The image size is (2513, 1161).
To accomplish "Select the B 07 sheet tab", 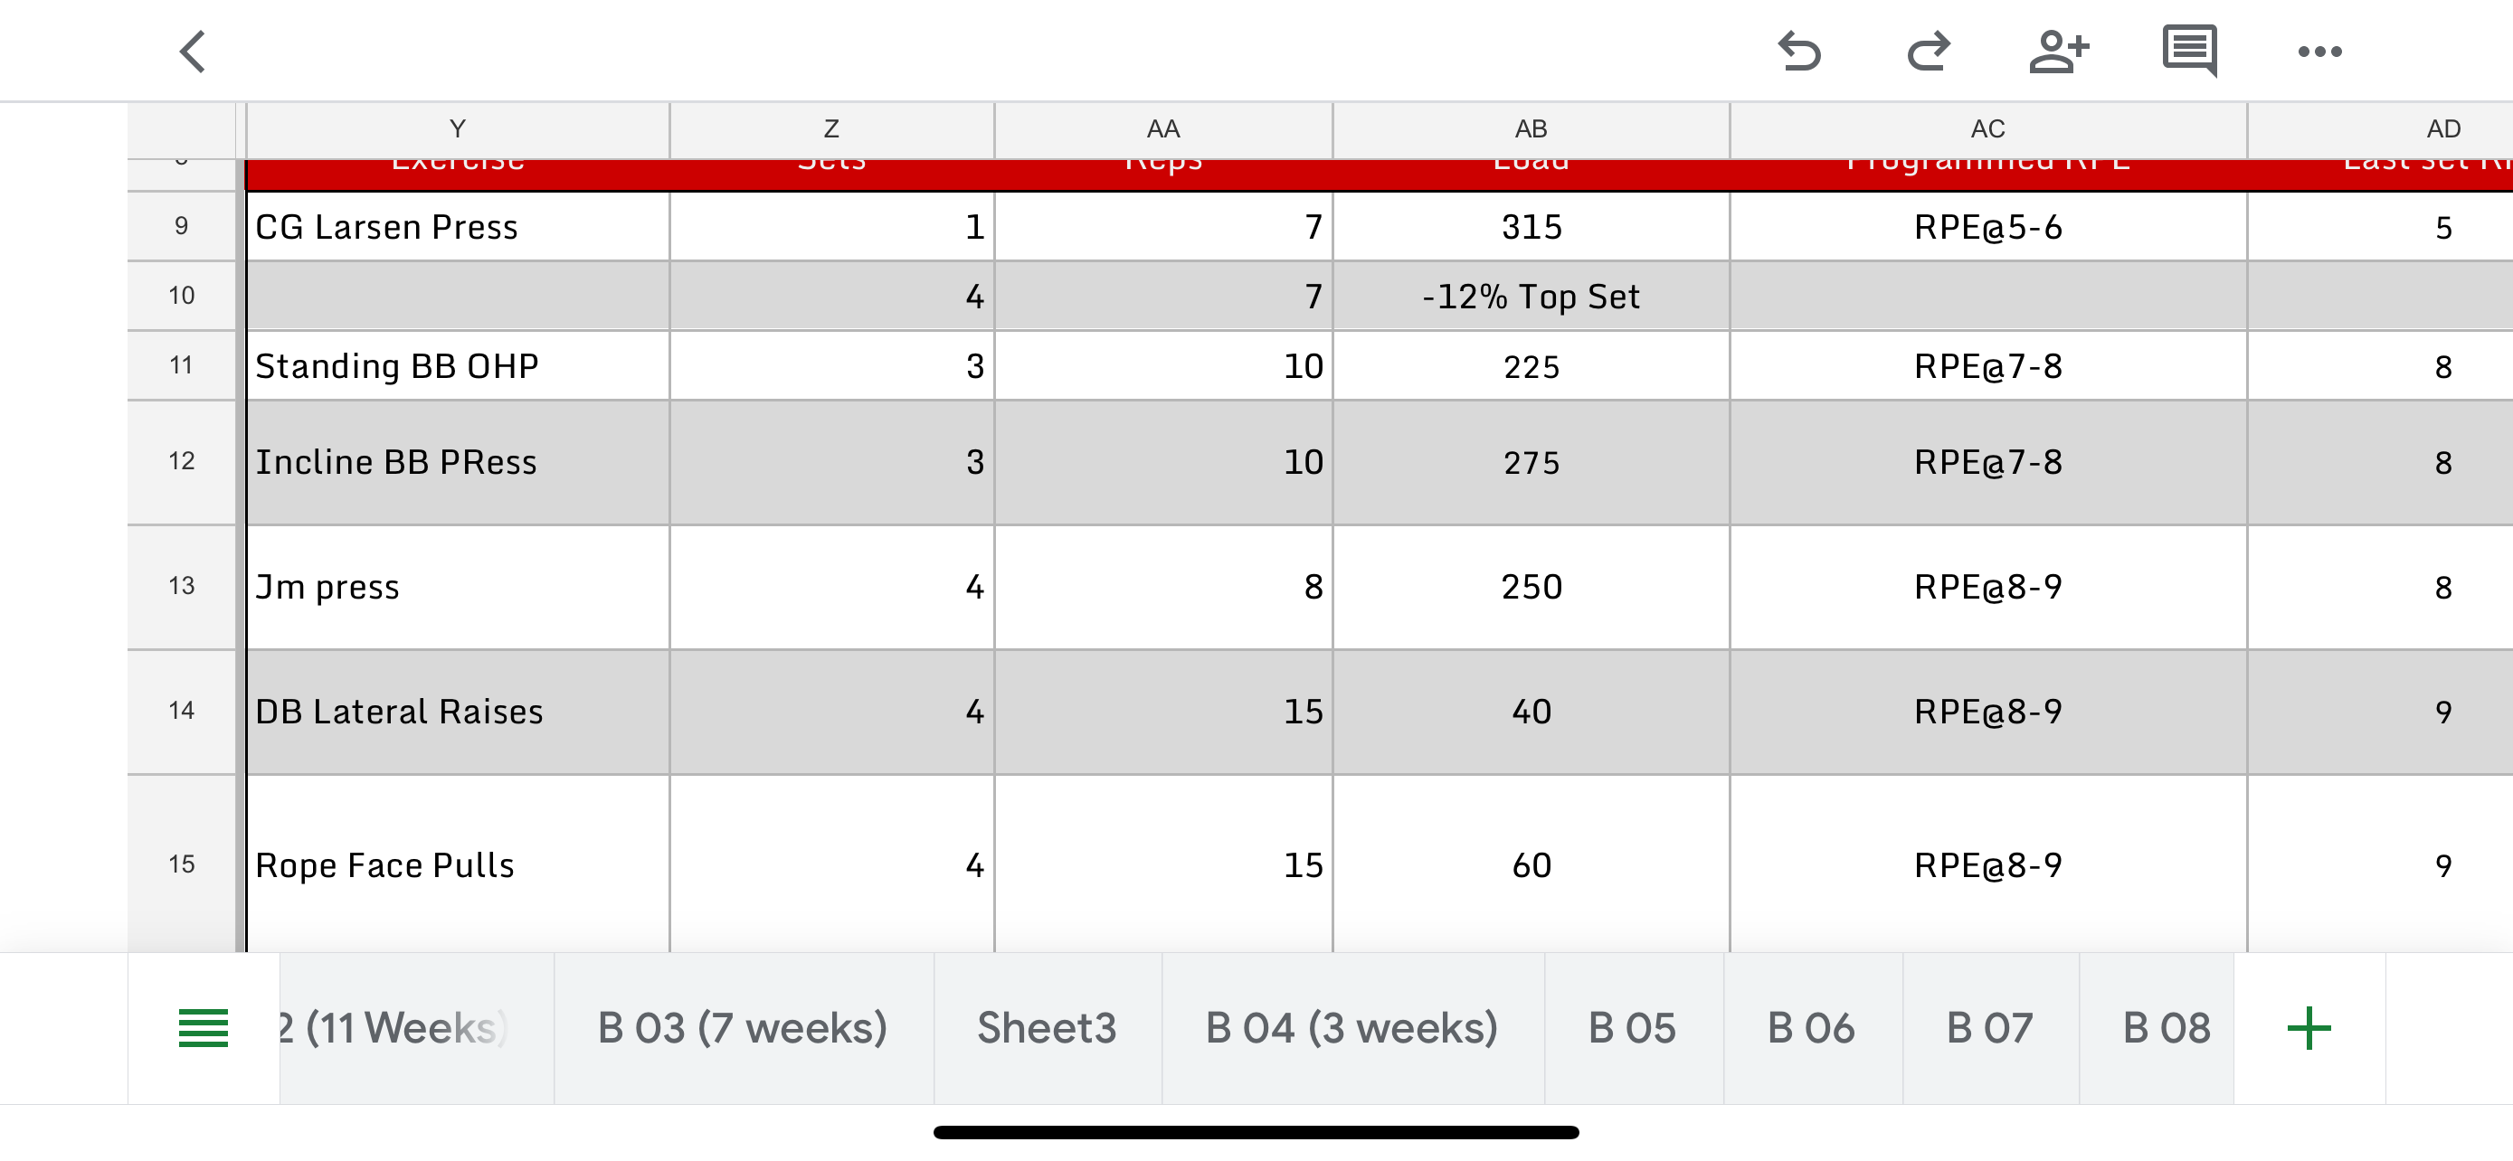I will point(1989,1028).
